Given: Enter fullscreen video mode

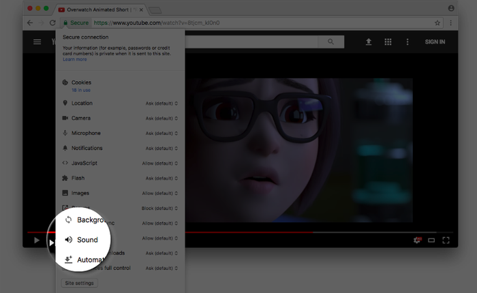Looking at the screenshot, I should 446,241.
